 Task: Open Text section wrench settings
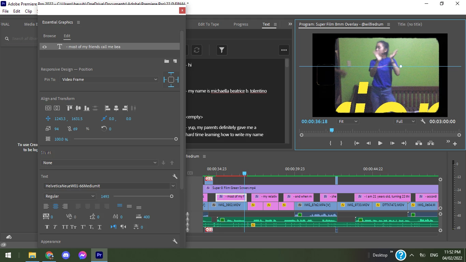175,176
